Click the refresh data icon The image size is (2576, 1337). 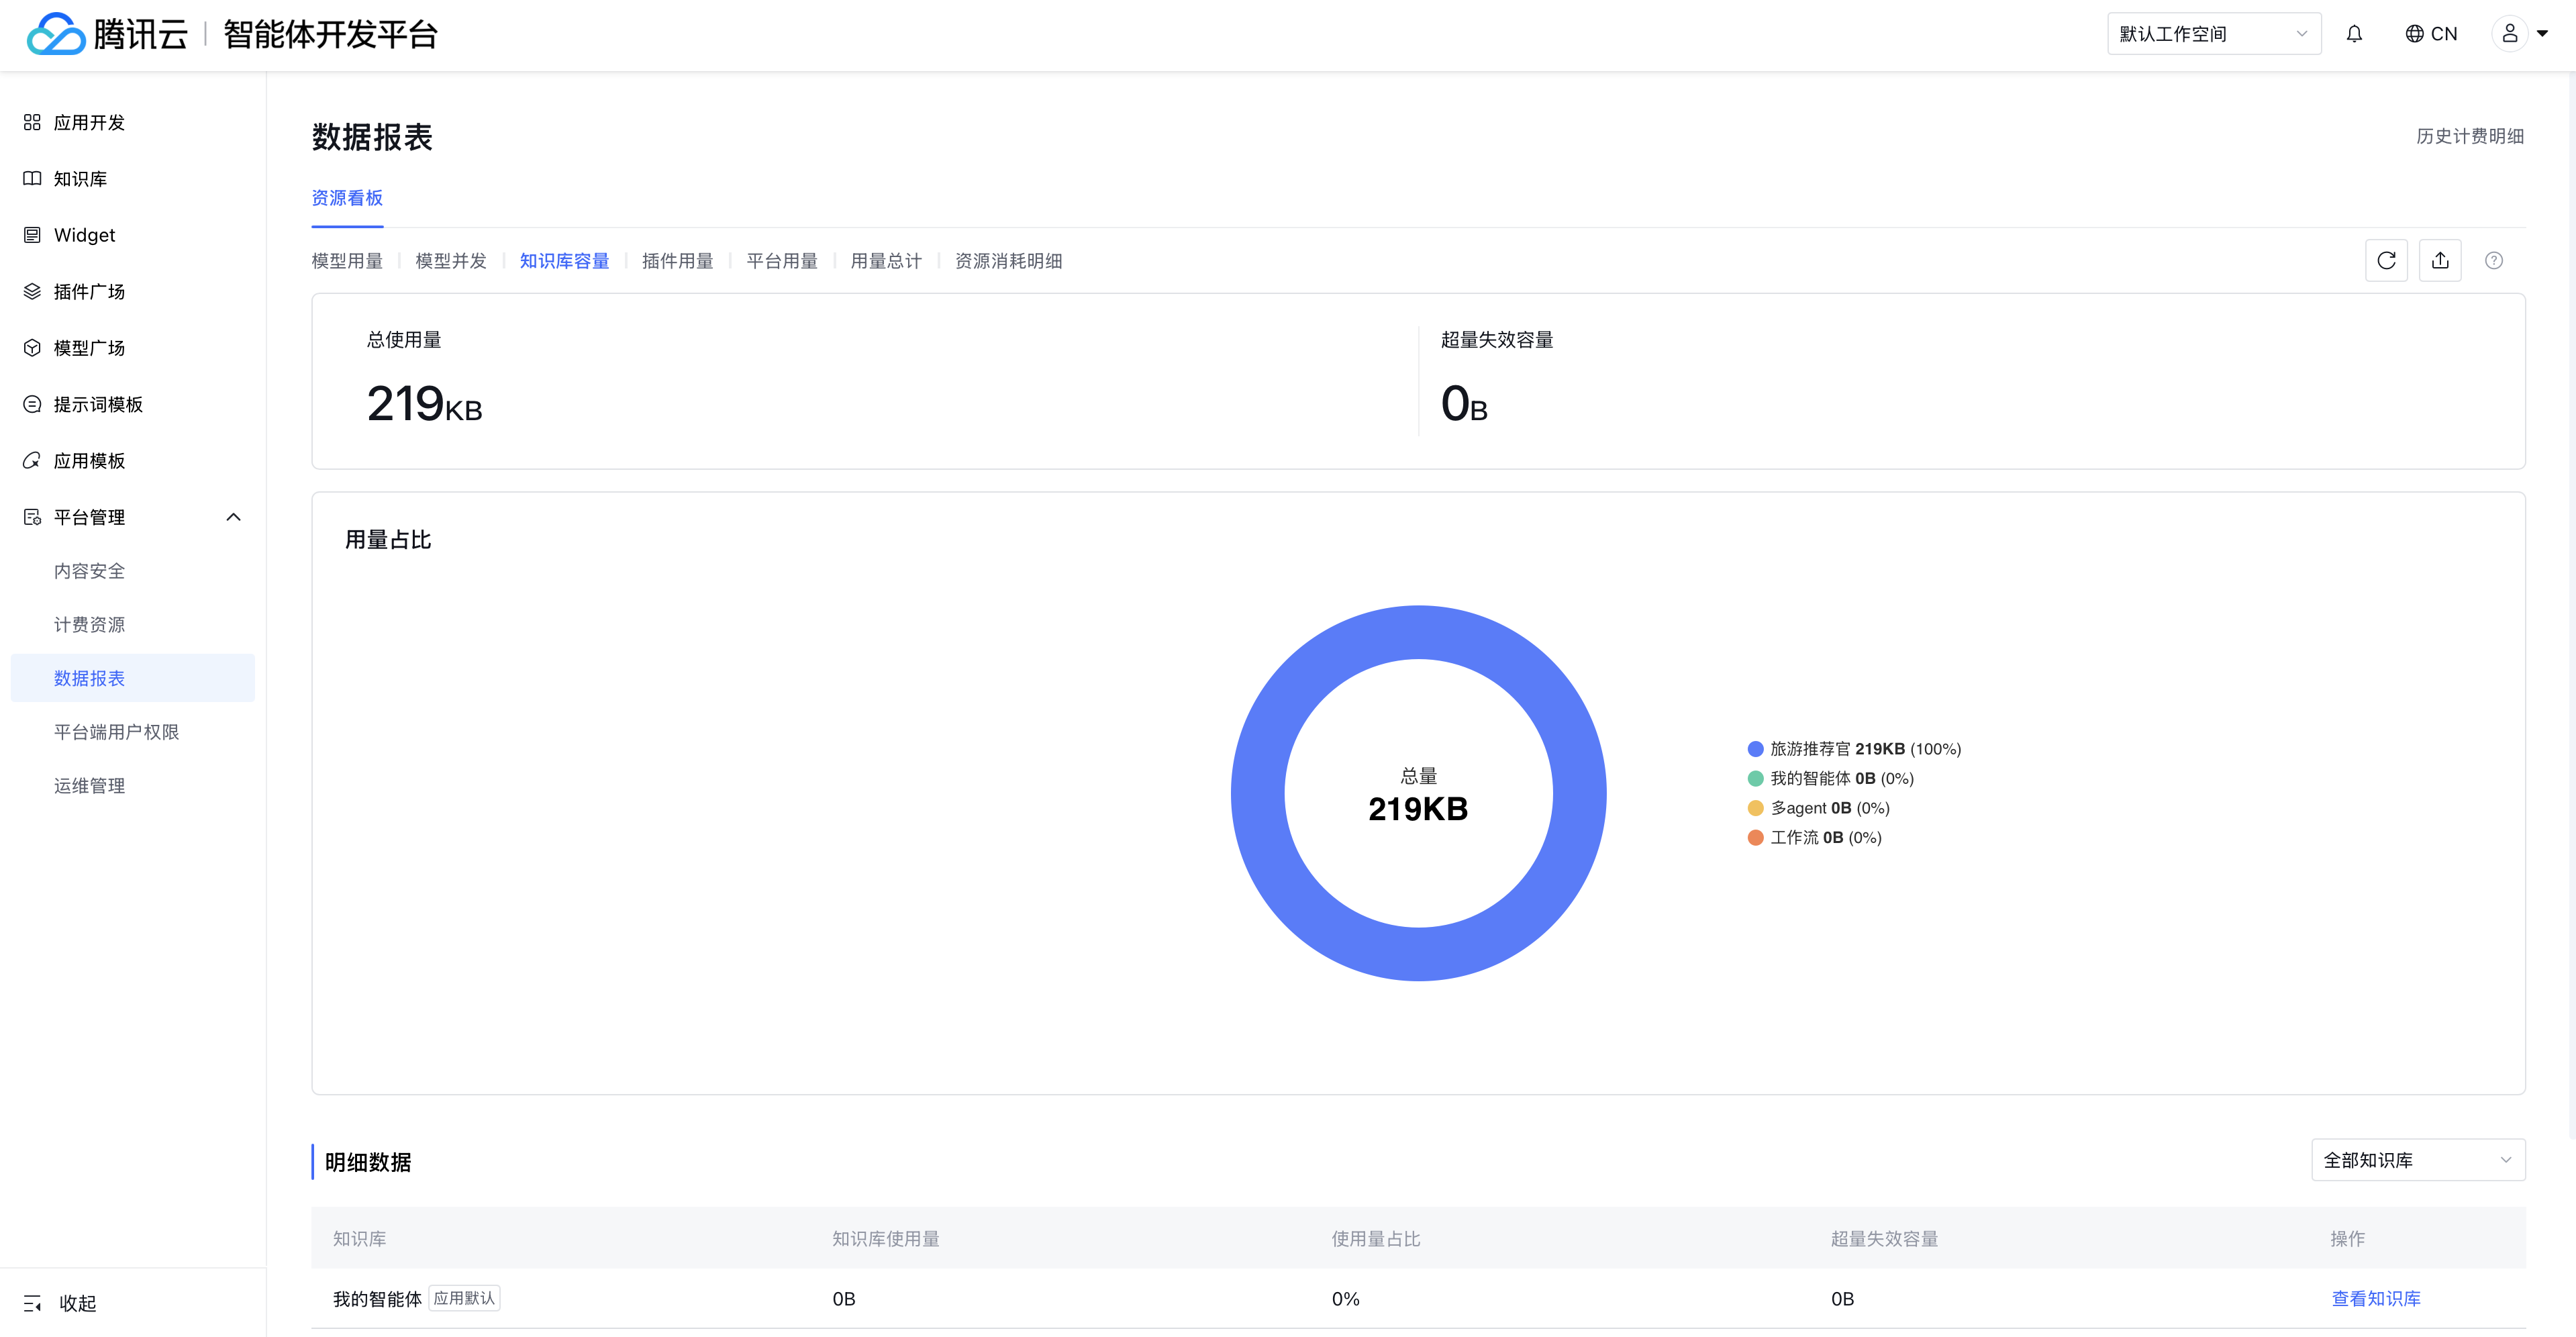click(2386, 261)
